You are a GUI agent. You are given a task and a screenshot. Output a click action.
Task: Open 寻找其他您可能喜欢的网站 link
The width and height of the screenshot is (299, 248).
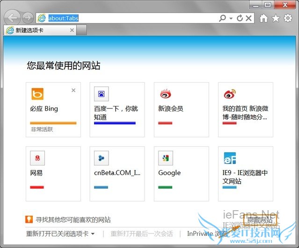coord(73,220)
